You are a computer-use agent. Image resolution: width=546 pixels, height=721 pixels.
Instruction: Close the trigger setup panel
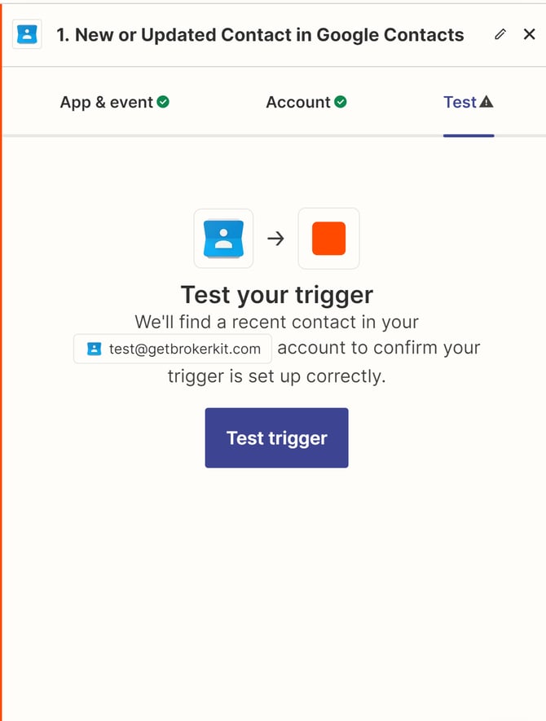(x=530, y=34)
